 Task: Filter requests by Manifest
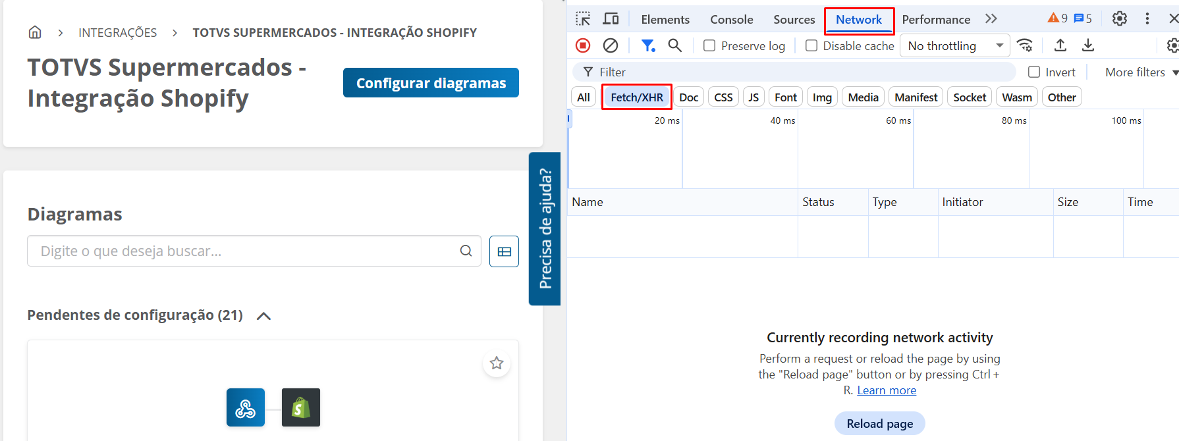916,97
